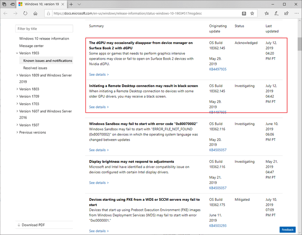The height and width of the screenshot is (235, 302).
Task: Expand the Previous versions node
Action: pyautogui.click(x=17, y=133)
